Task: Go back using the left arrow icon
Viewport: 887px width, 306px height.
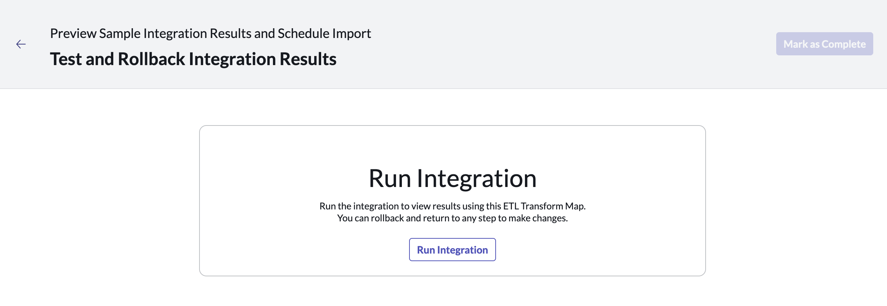Action: click(21, 44)
